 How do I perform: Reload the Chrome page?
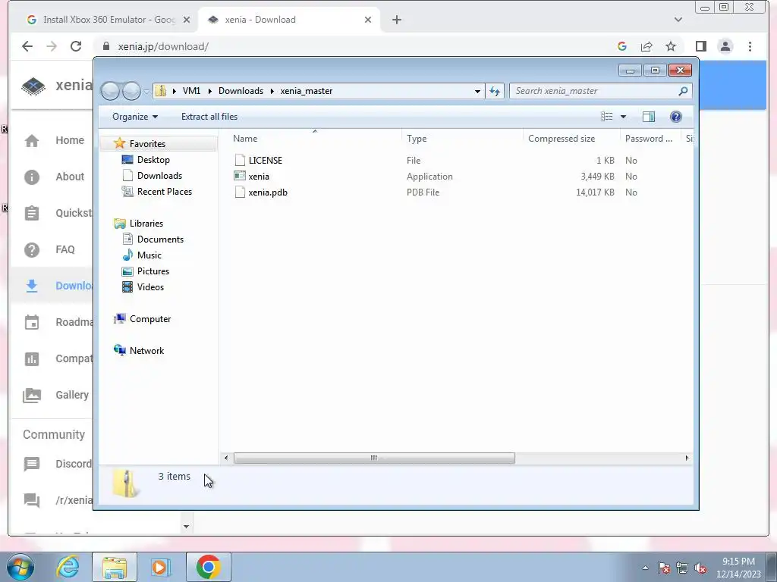pyautogui.click(x=76, y=46)
